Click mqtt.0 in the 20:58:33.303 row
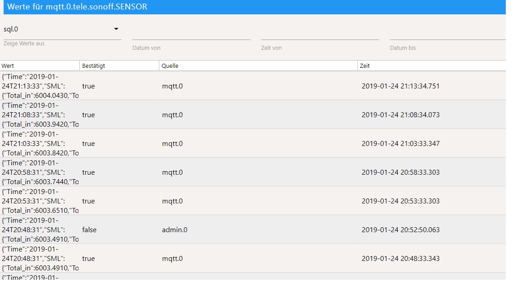 click(x=172, y=172)
